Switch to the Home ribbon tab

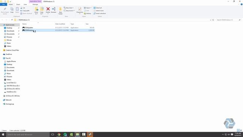coord(11,4)
